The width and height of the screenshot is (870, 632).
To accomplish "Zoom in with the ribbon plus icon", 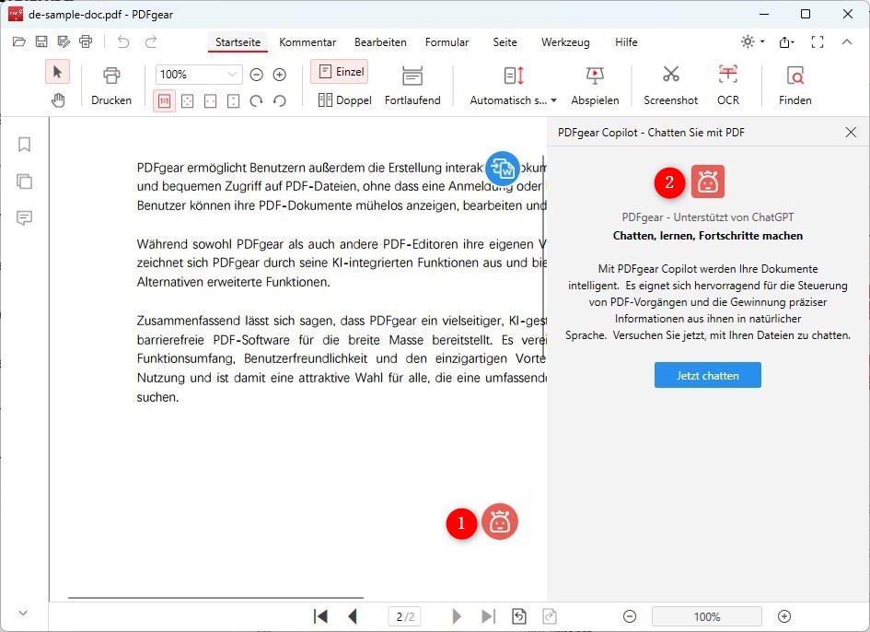I will tap(280, 75).
